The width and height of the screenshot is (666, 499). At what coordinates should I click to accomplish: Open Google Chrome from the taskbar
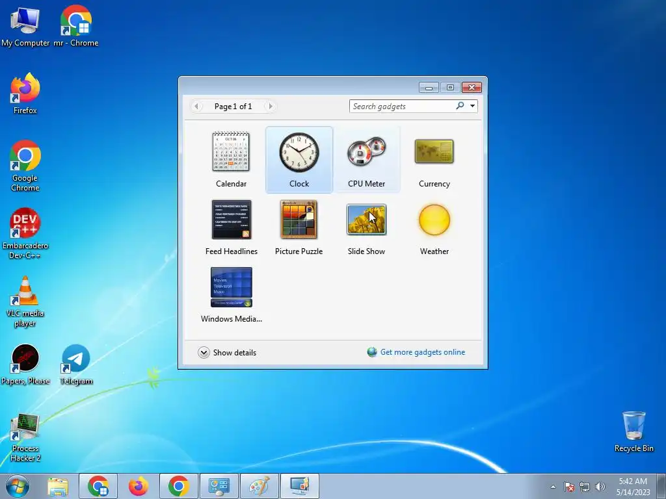(179, 486)
